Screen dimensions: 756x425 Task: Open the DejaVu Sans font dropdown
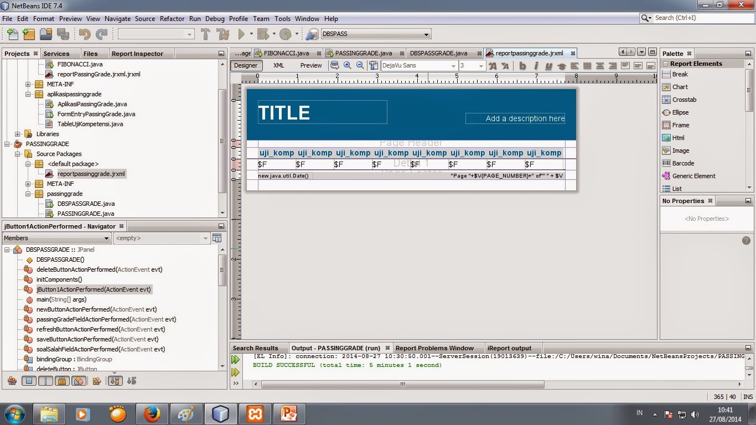coord(453,66)
